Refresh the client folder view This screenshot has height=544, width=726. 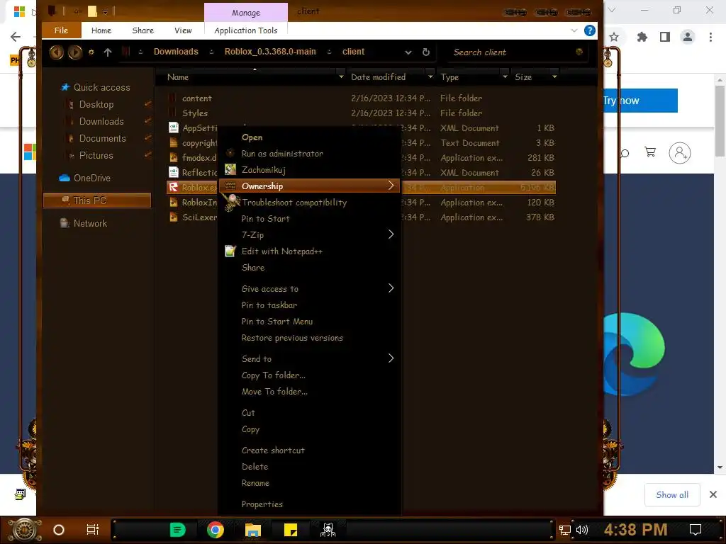(x=426, y=52)
